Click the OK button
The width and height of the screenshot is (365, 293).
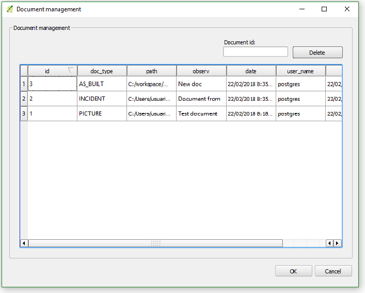tap(293, 271)
